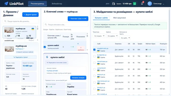The height and width of the screenshot is (96, 171).
Task: Open notifications bell
Action: tap(142, 3)
